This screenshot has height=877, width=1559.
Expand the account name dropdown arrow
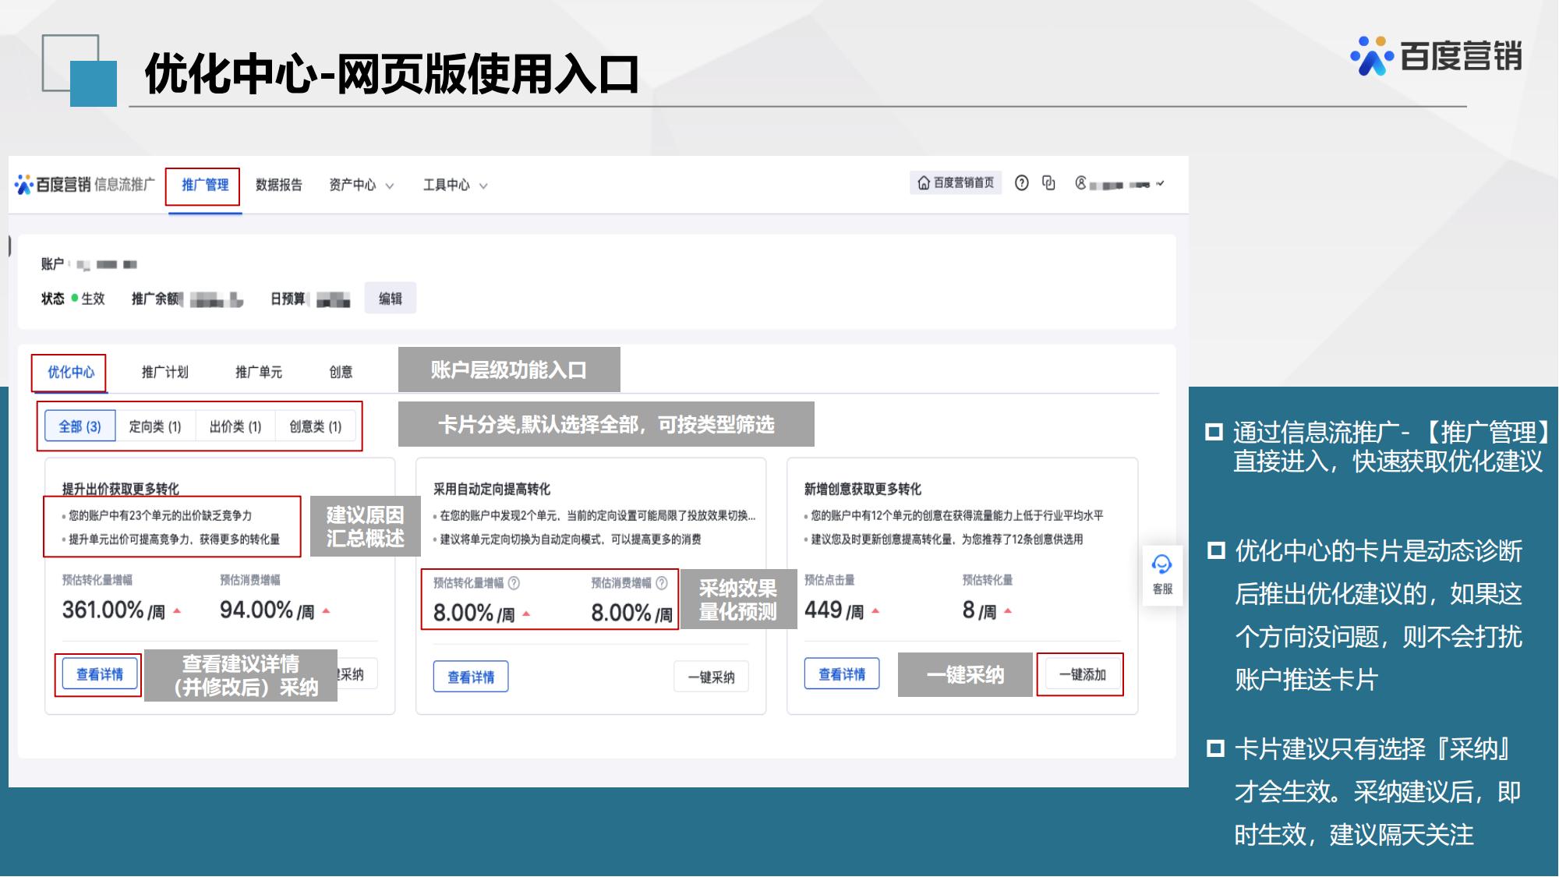(x=1160, y=184)
